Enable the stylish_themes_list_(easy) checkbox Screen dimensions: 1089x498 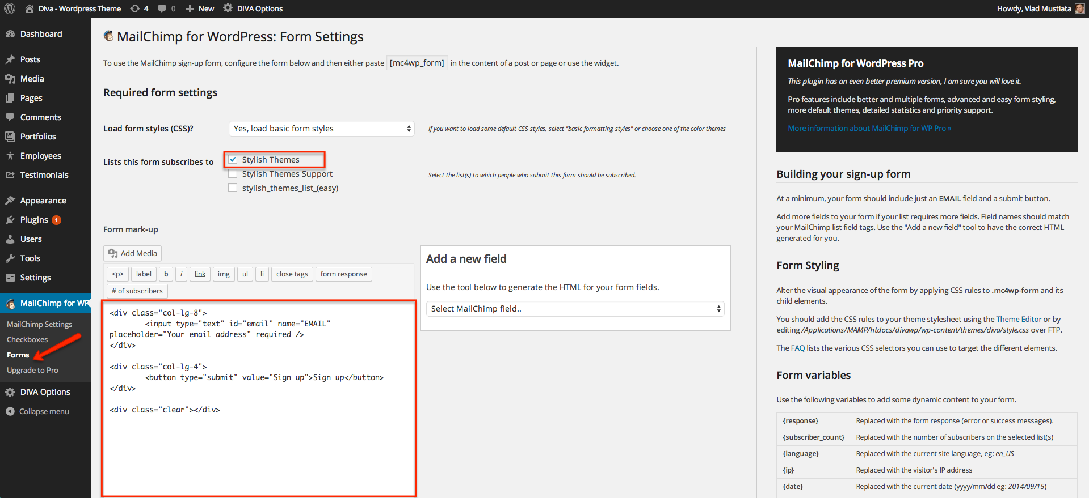pos(233,188)
